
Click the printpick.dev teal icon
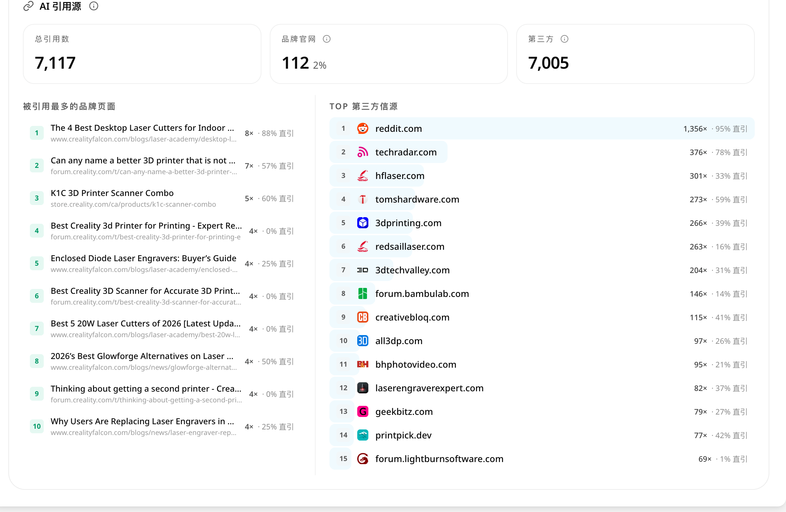(x=363, y=435)
